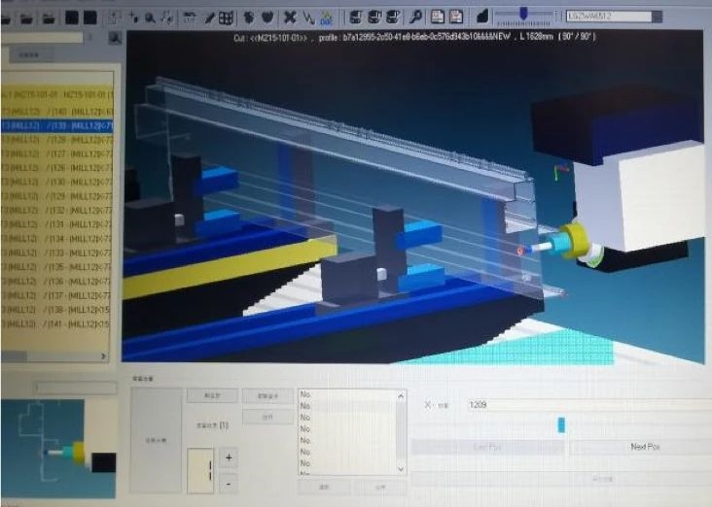712x507 pixels.
Task: Click the plus button in clamp panel
Action: pos(228,457)
